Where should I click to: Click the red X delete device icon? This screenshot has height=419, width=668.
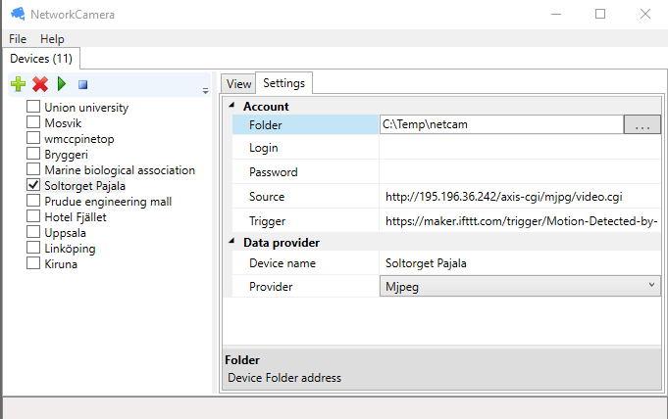click(40, 85)
